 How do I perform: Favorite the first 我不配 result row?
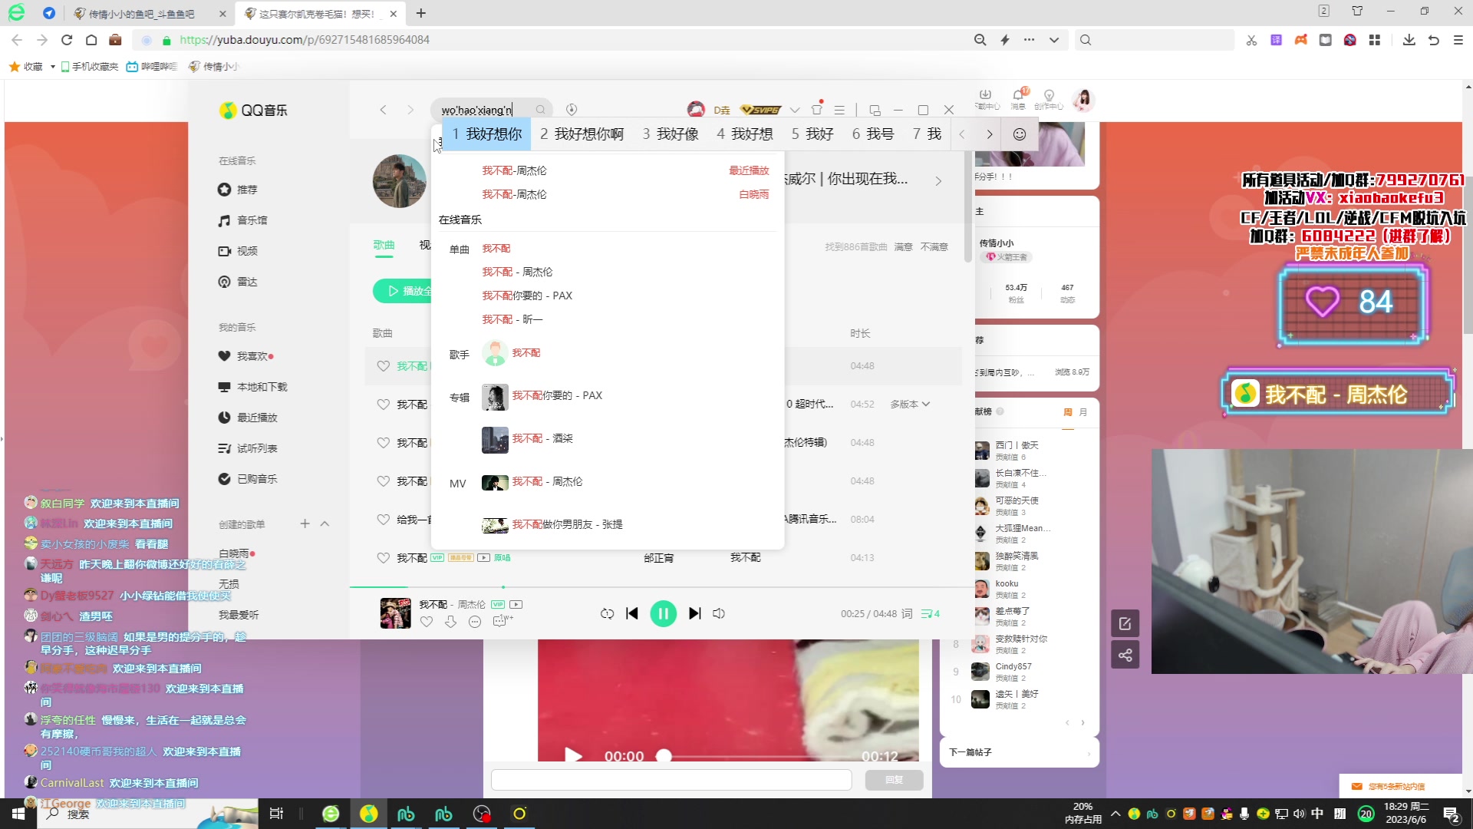pos(383,366)
